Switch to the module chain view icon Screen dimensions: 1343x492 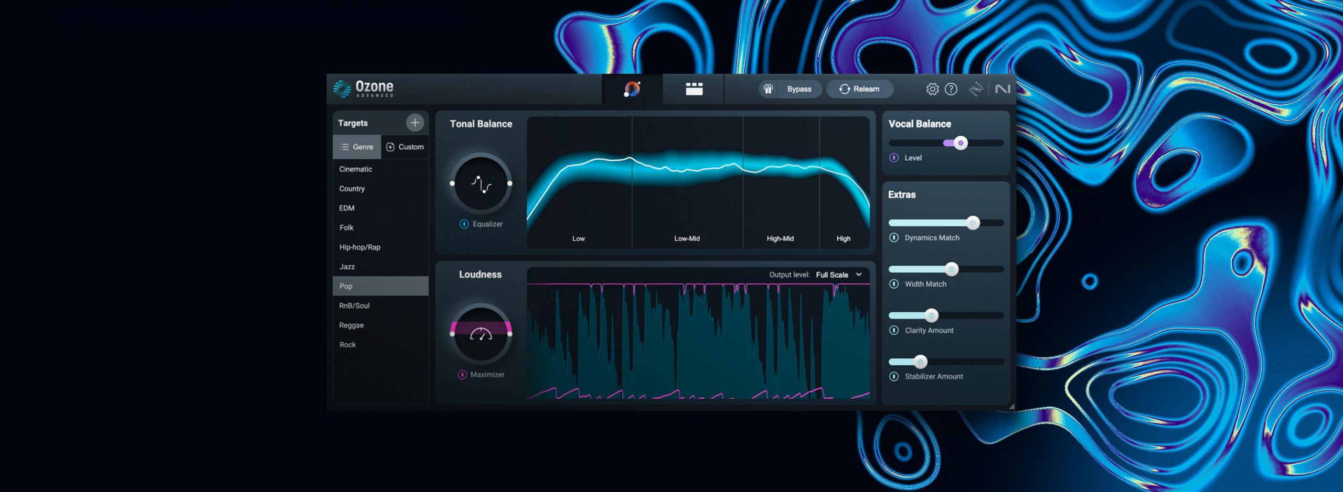point(694,89)
